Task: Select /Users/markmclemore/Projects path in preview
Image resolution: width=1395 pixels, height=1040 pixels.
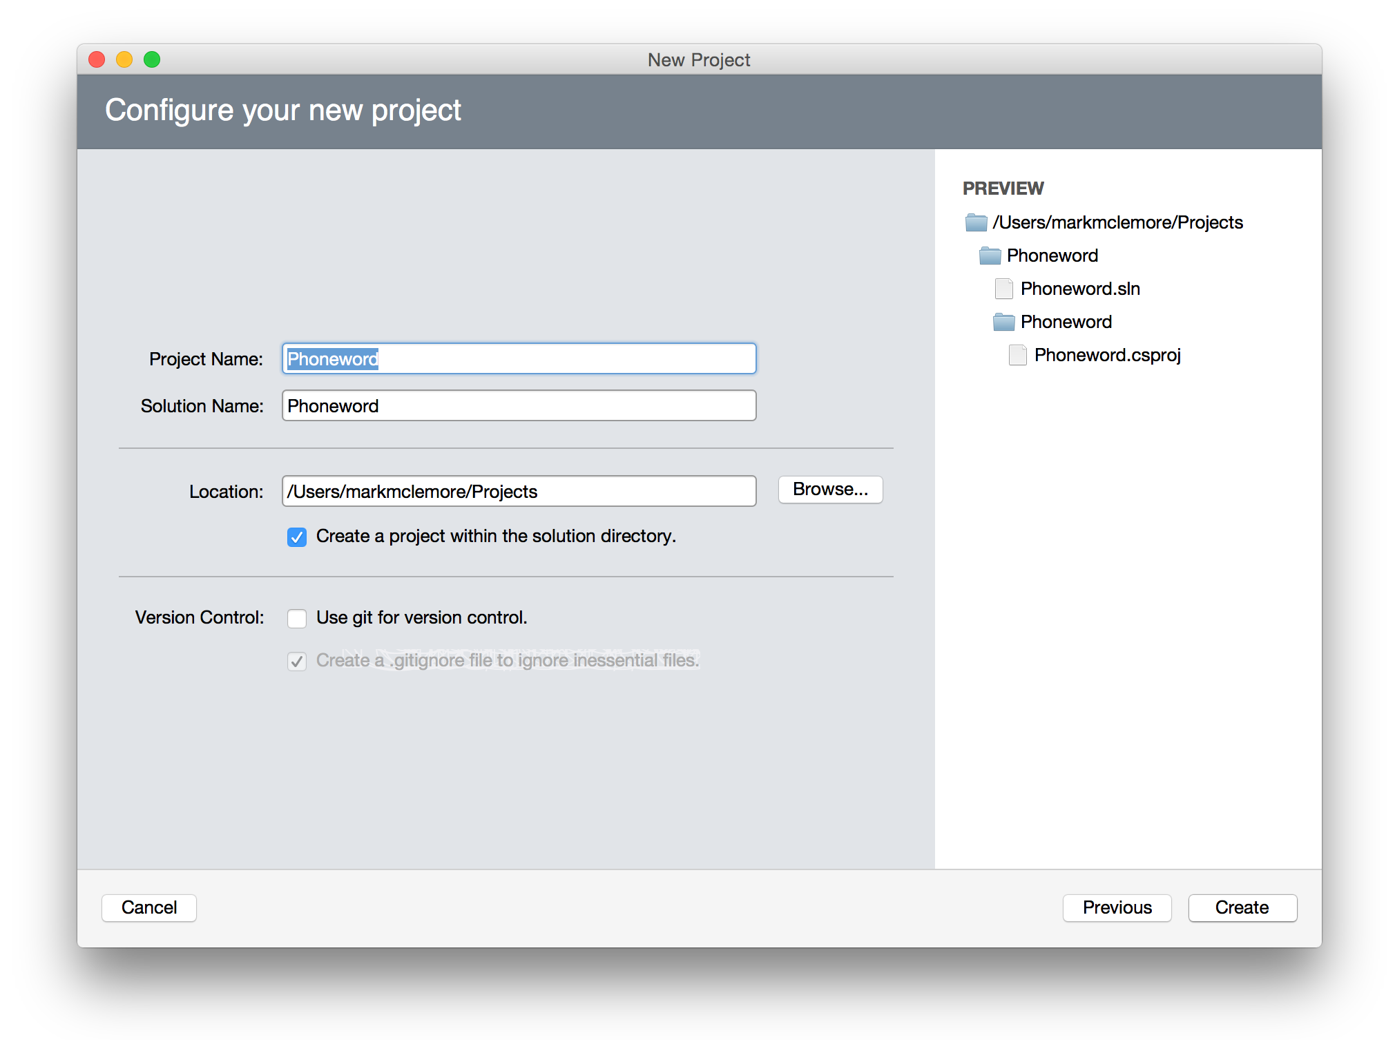Action: [x=1117, y=222]
